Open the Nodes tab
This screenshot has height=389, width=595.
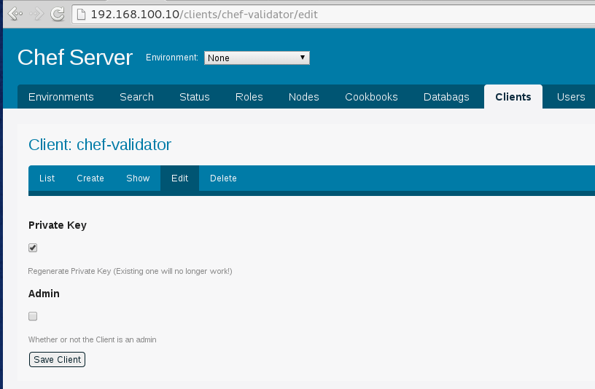click(x=303, y=97)
